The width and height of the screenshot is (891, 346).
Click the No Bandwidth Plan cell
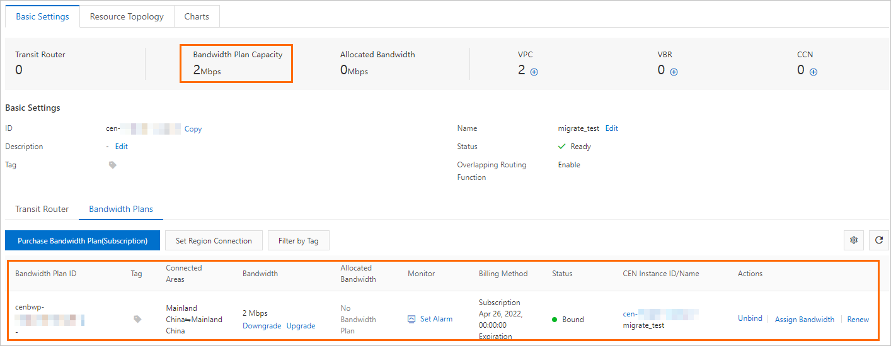click(358, 320)
